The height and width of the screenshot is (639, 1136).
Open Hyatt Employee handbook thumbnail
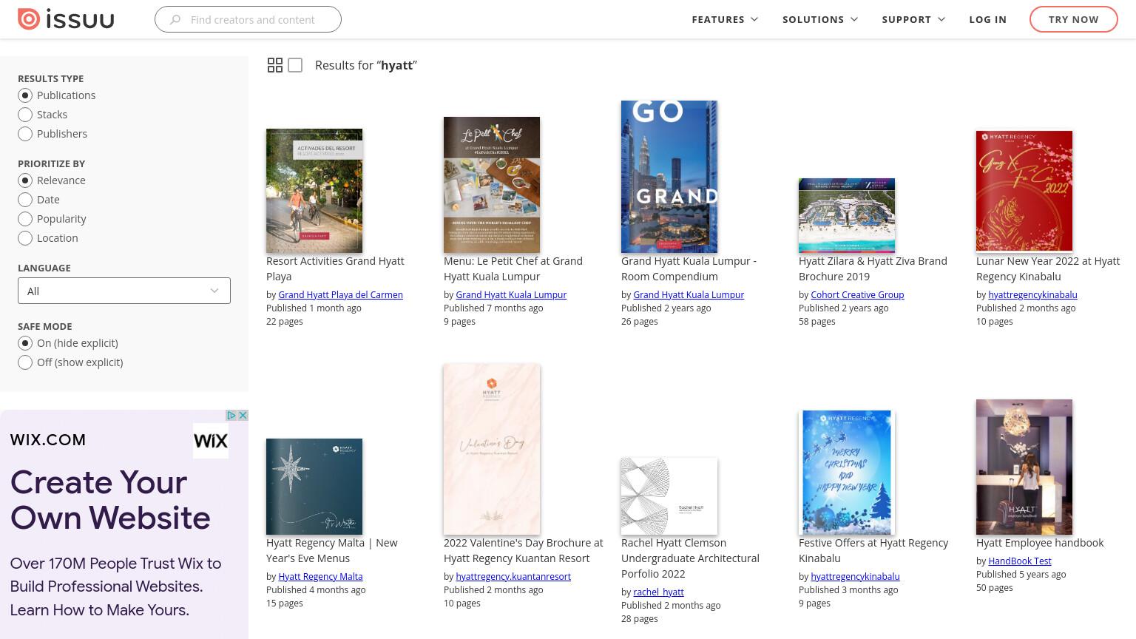coord(1024,467)
